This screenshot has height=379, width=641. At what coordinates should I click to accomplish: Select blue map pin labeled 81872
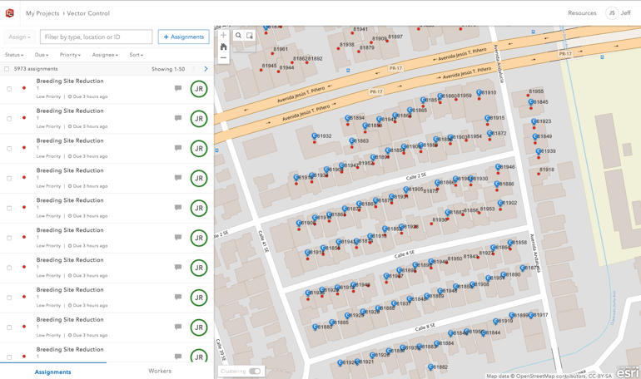[489, 134]
